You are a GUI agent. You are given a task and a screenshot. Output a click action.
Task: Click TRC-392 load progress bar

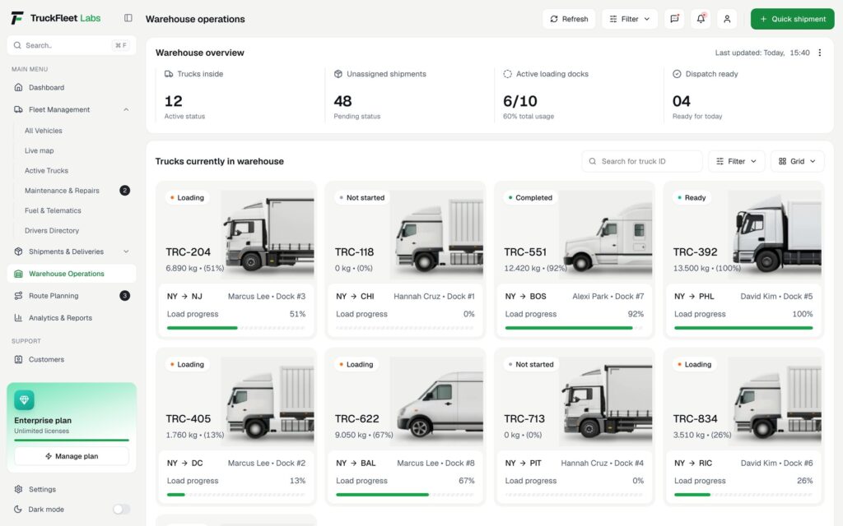tap(743, 328)
